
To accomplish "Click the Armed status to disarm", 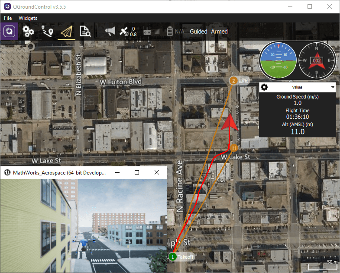I will pos(219,32).
